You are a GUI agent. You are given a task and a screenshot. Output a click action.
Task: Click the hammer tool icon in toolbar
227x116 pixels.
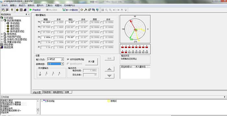point(86,10)
